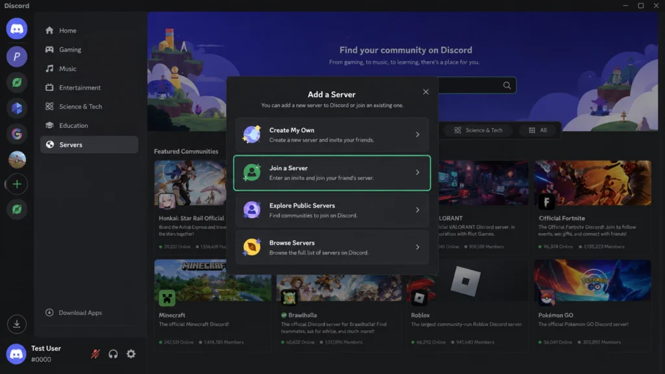Click the Create My Own planet icon
The width and height of the screenshot is (665, 374).
[251, 134]
